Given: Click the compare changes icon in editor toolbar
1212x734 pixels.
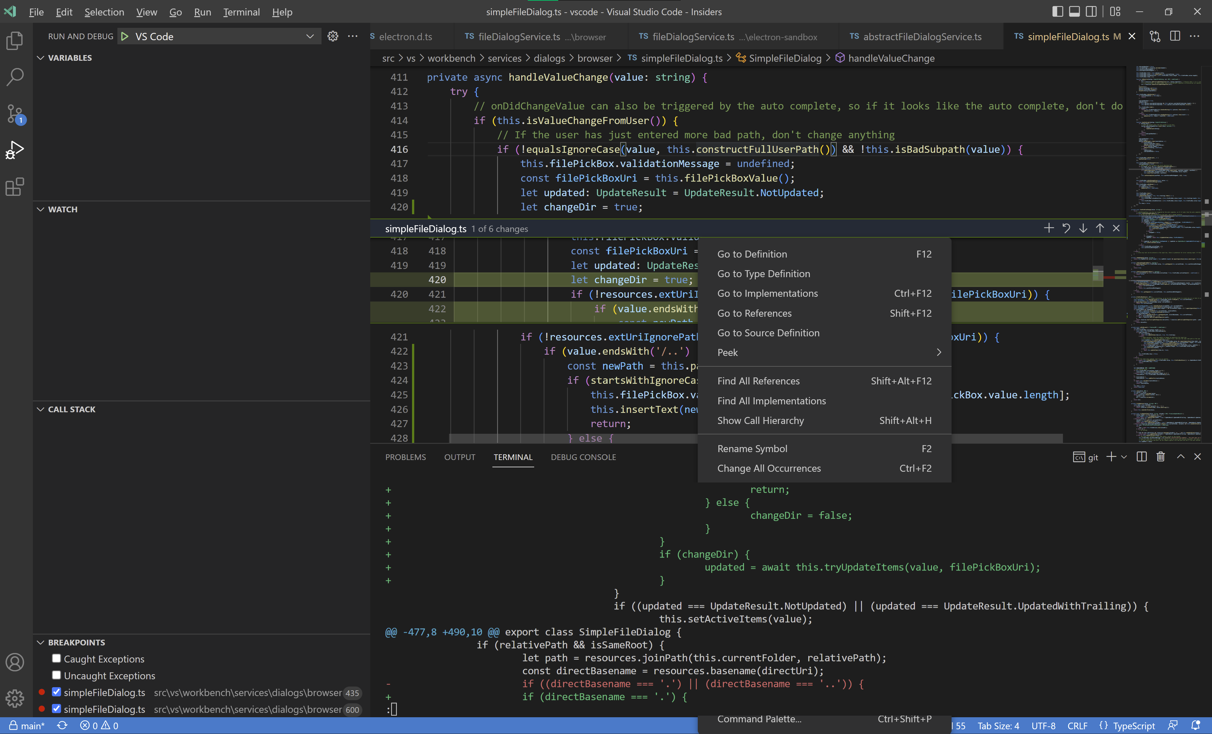Looking at the screenshot, I should tap(1154, 36).
